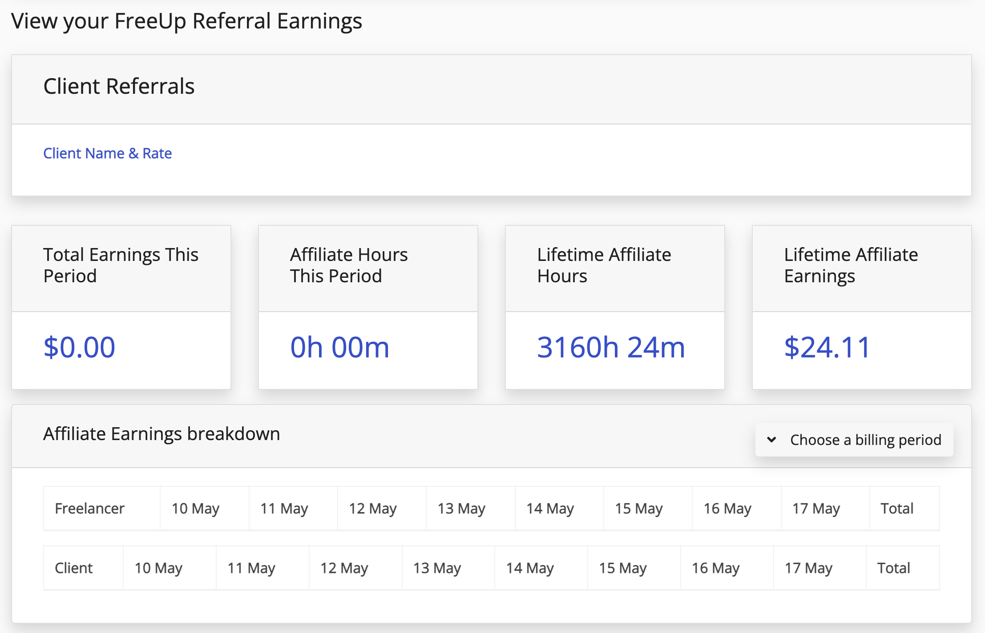Select the Lifetime Affiliate Hours label
Image resolution: width=985 pixels, height=633 pixels.
604,265
